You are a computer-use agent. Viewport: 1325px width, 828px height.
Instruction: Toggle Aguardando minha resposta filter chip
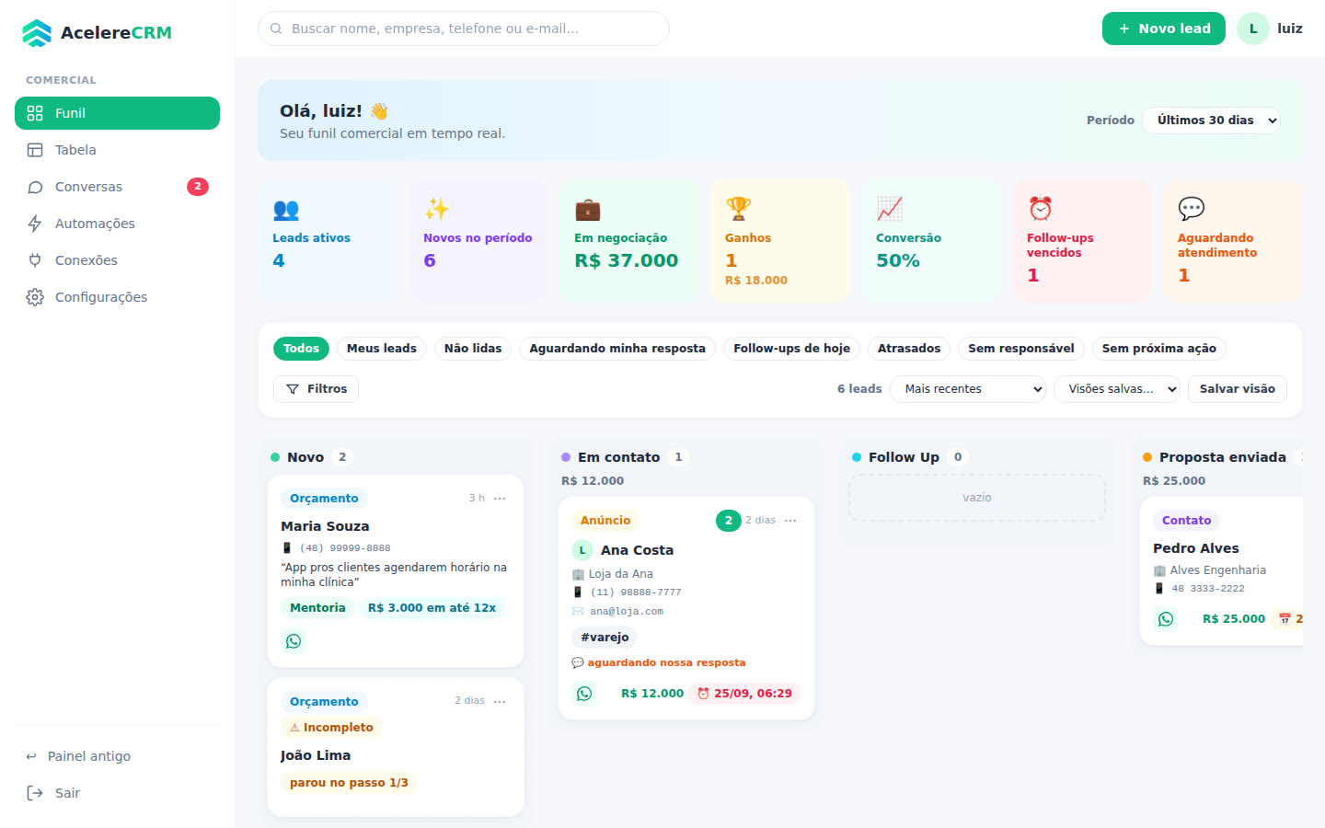pyautogui.click(x=617, y=349)
